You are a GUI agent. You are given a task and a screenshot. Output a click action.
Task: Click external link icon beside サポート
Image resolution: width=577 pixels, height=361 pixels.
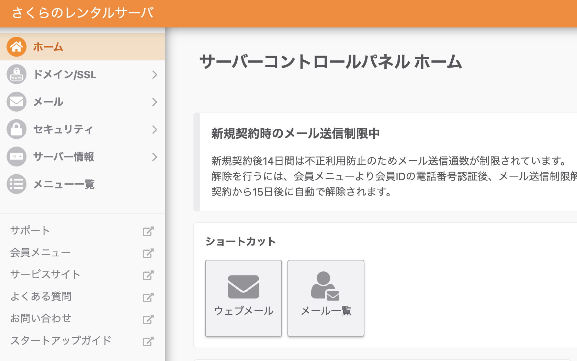point(148,231)
